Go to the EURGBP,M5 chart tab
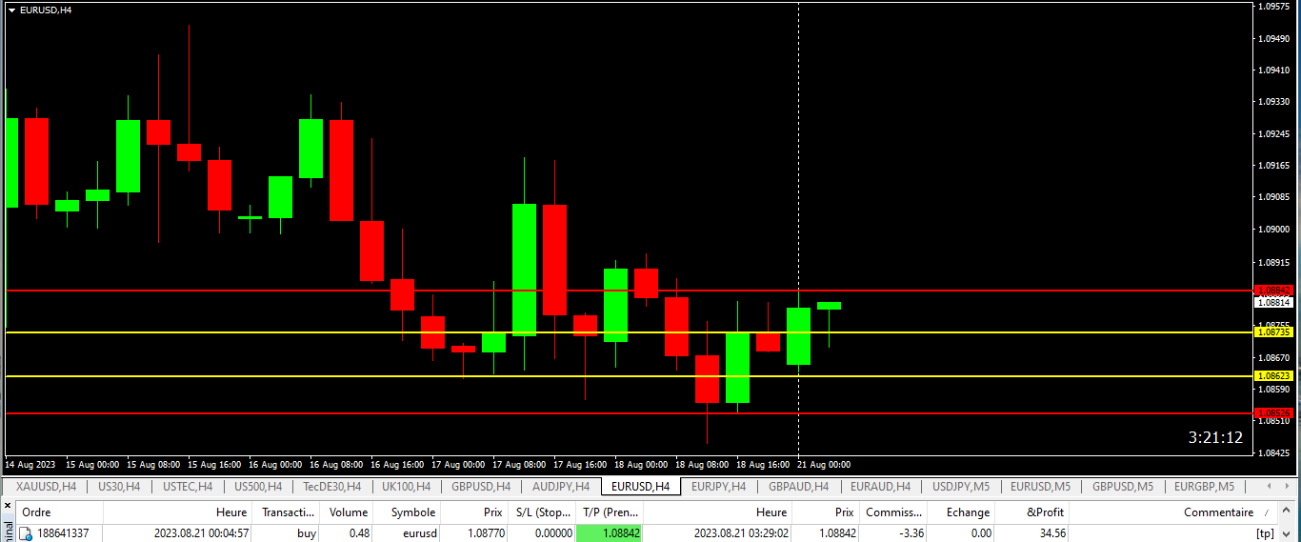Image resolution: width=1301 pixels, height=542 pixels. 1204,487
